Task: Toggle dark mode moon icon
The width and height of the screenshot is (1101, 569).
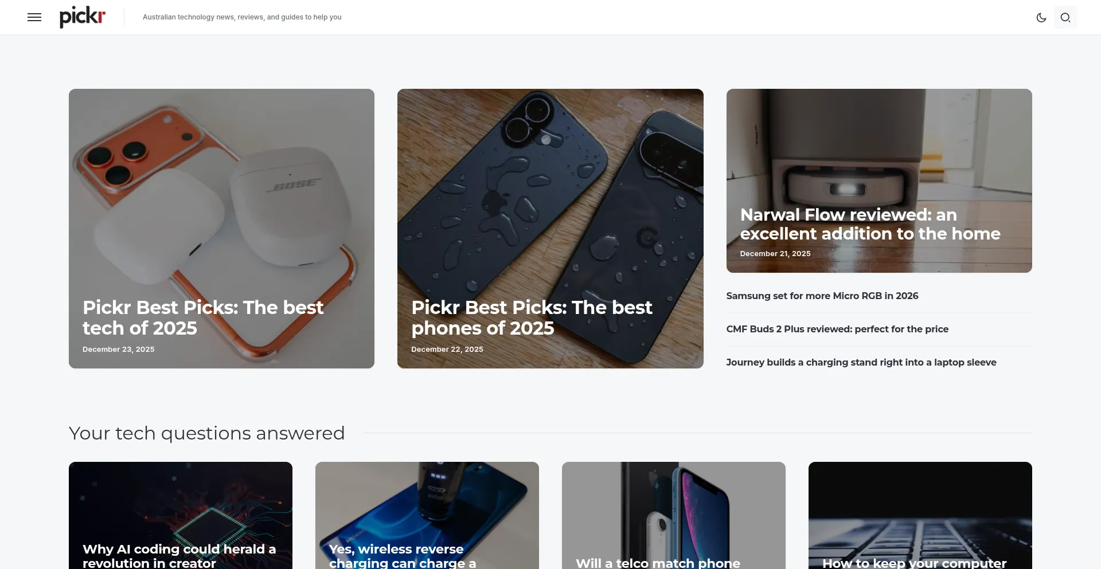Action: pos(1041,17)
